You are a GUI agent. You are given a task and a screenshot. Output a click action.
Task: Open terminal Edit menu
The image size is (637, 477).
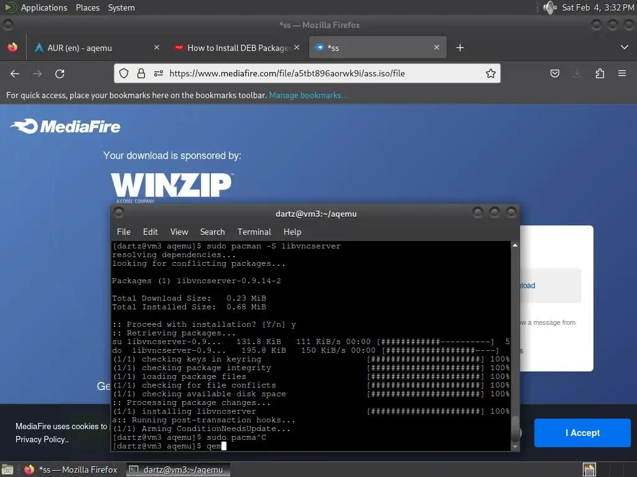point(150,232)
